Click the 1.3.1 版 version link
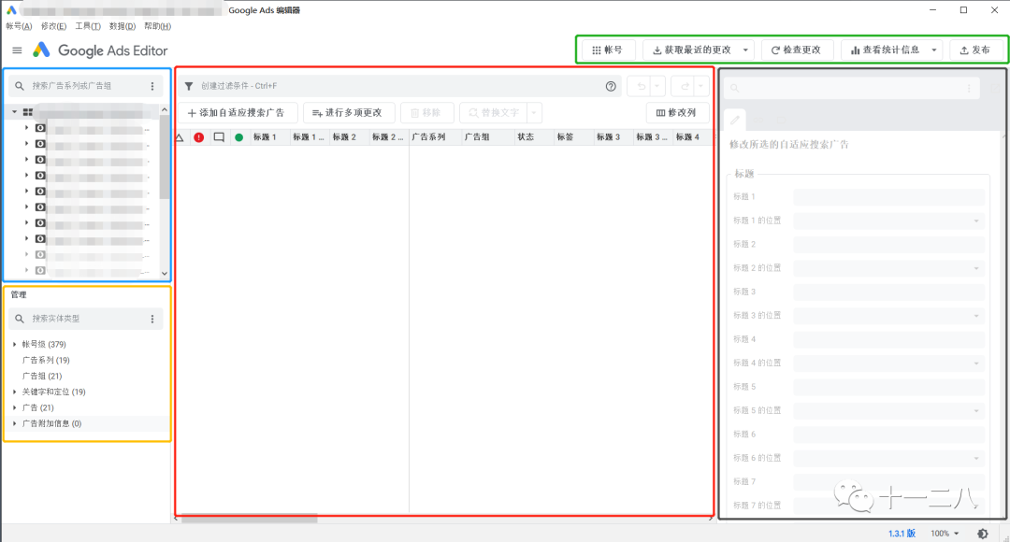The width and height of the screenshot is (1010, 542). click(902, 534)
